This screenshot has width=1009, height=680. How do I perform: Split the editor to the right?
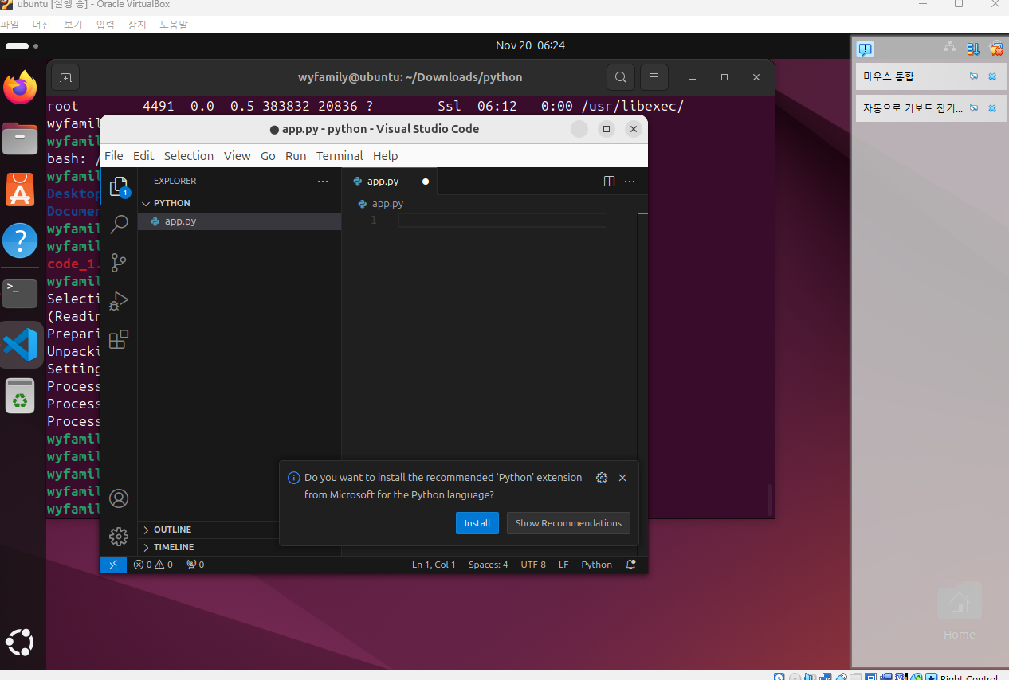609,181
